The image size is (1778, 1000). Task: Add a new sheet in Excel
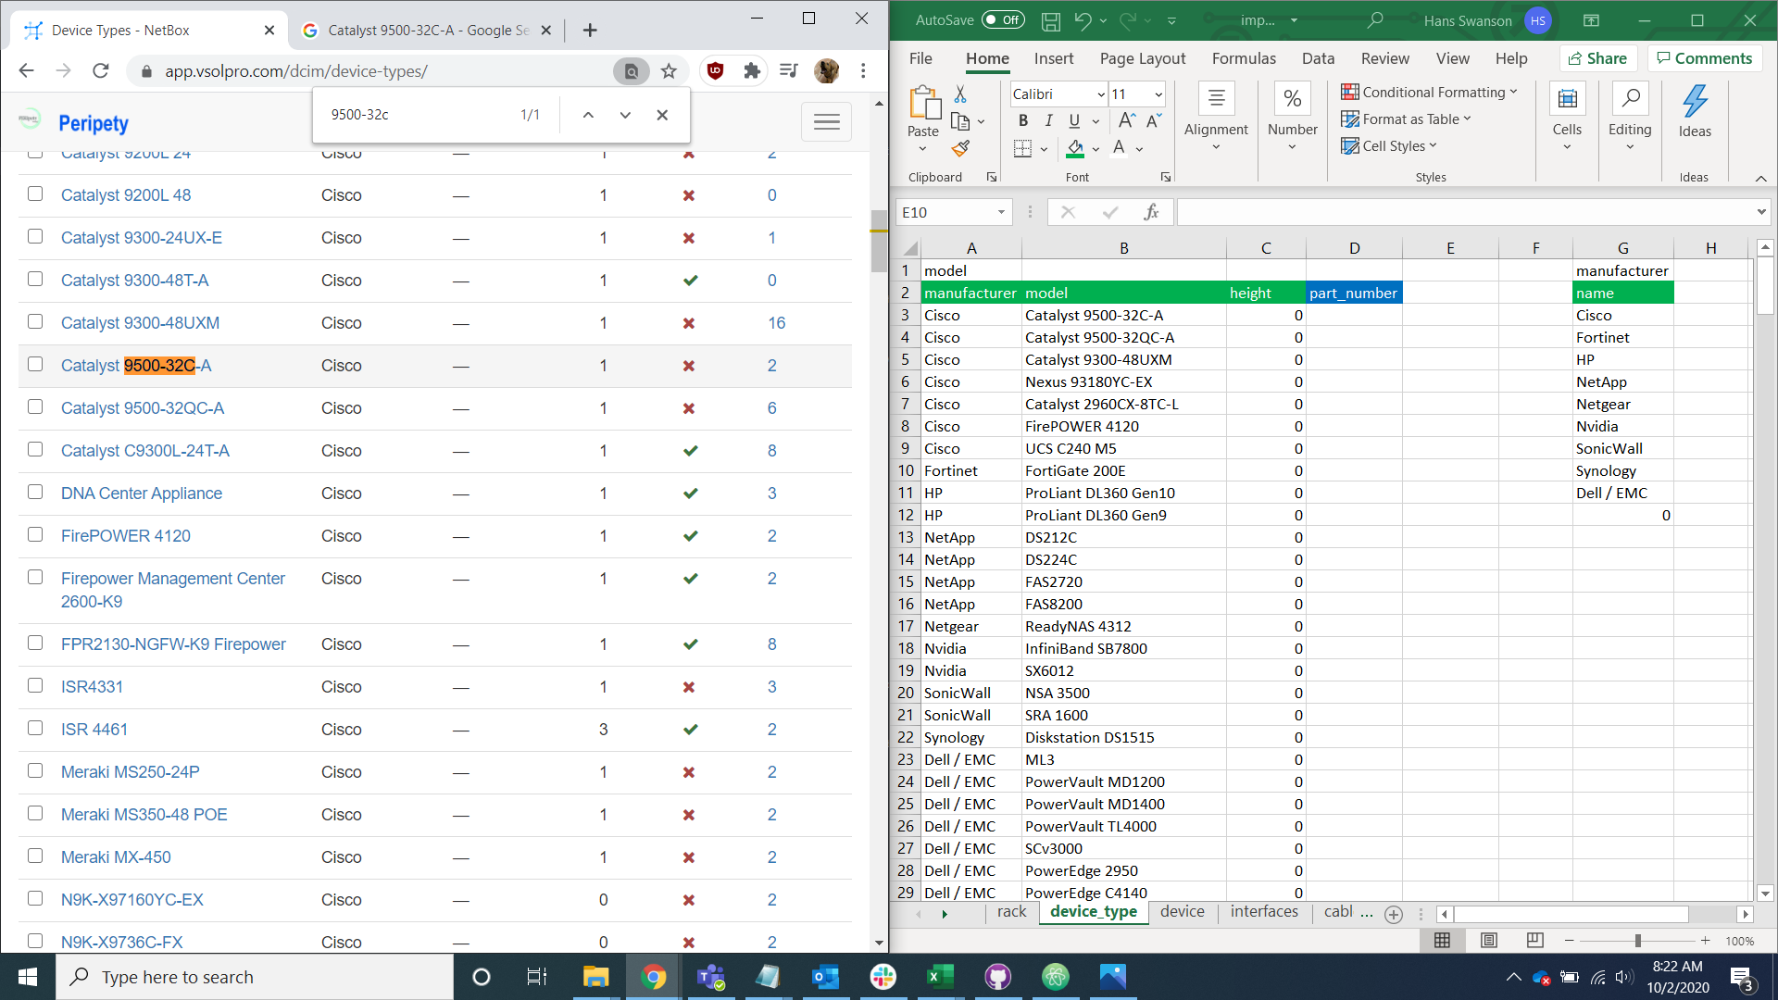coord(1393,914)
